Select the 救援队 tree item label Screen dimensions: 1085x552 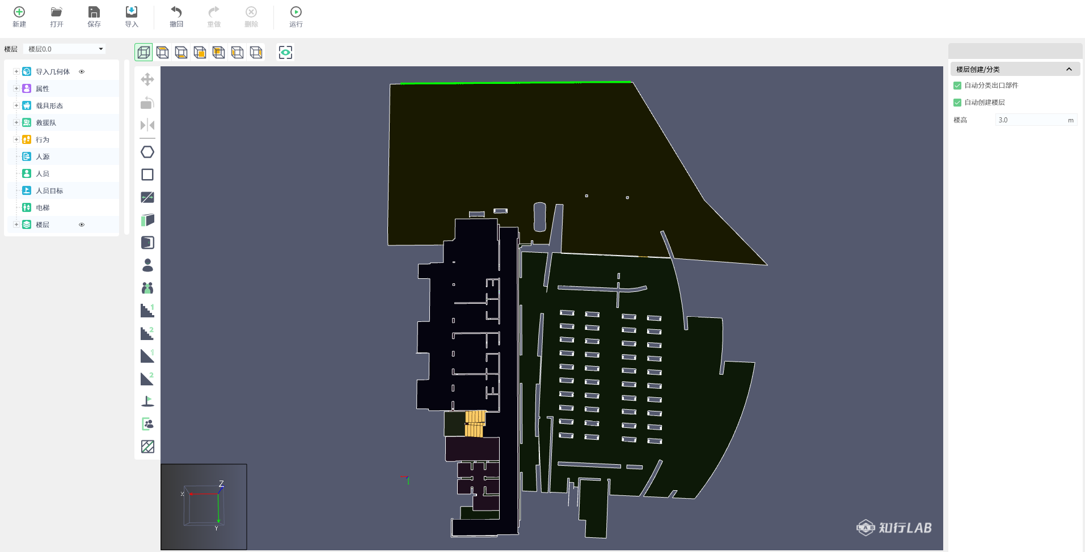click(x=46, y=123)
